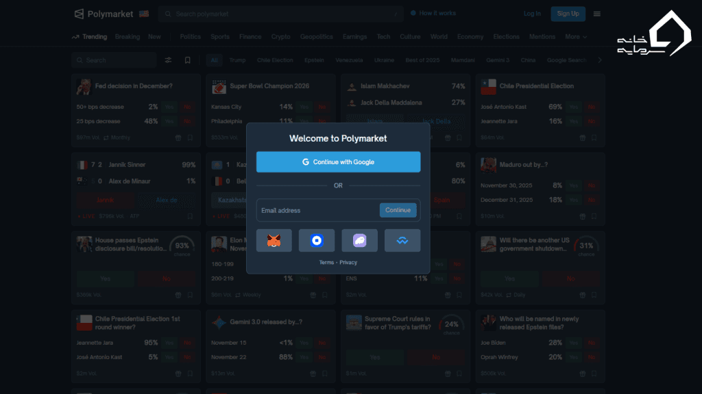Sign in with the MetaMask fox icon
This screenshot has height=394, width=702.
tap(274, 240)
